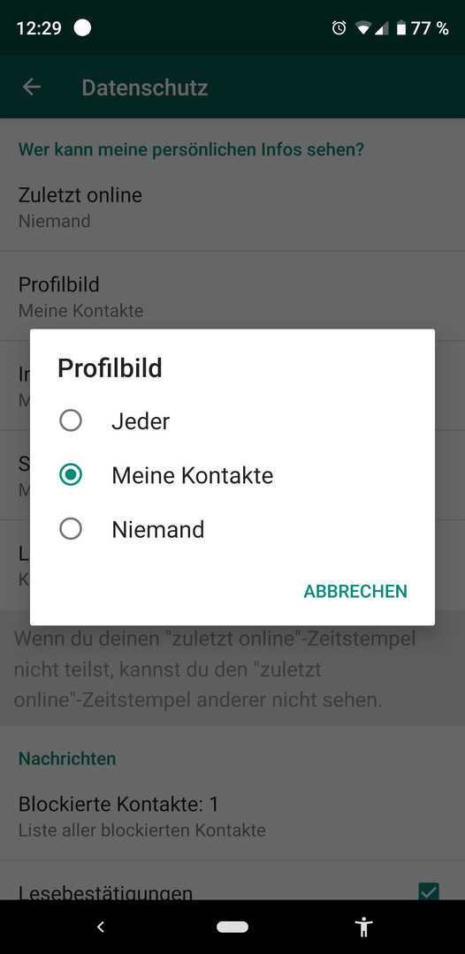Select the Jeder radio button
This screenshot has height=954, width=465.
pos(71,420)
